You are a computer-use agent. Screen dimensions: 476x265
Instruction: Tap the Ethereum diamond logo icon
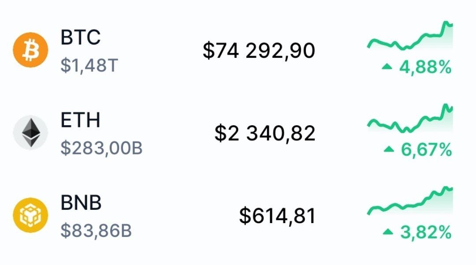tap(30, 134)
